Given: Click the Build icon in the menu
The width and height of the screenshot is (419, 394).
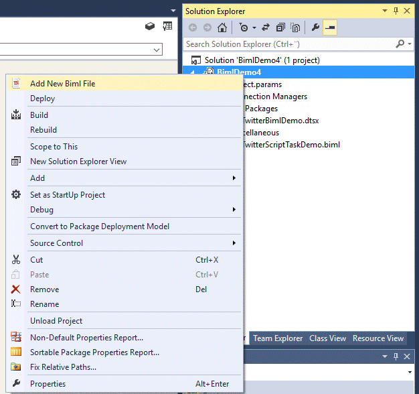Looking at the screenshot, I should pos(16,115).
